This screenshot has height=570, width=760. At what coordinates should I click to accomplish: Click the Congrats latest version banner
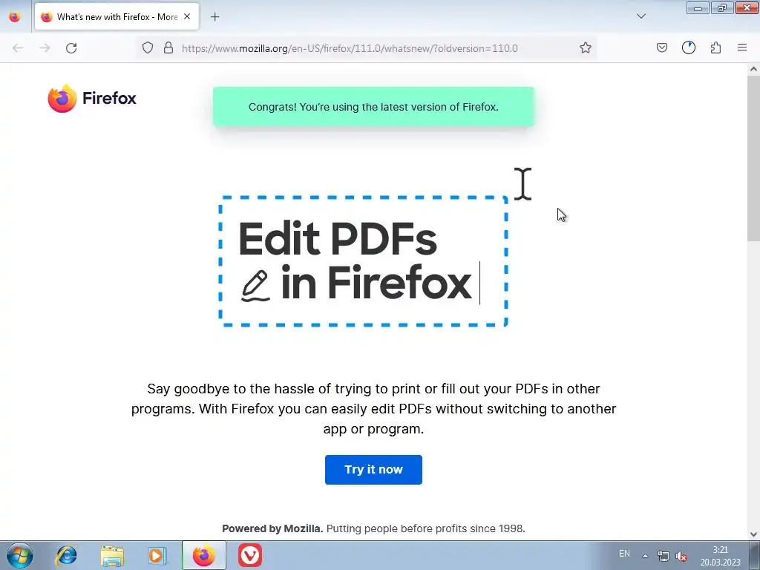tap(373, 107)
